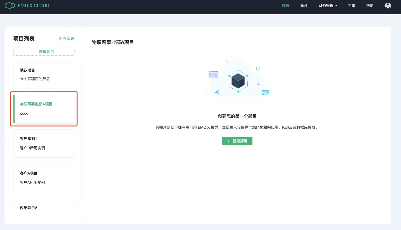Viewport: 401px width, 230px height.
Task: Open the 财务管理 dropdown menu
Action: tap(326, 5)
